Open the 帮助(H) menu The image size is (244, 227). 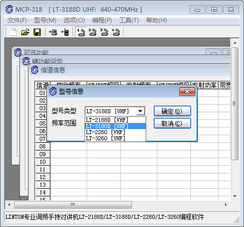point(156,20)
